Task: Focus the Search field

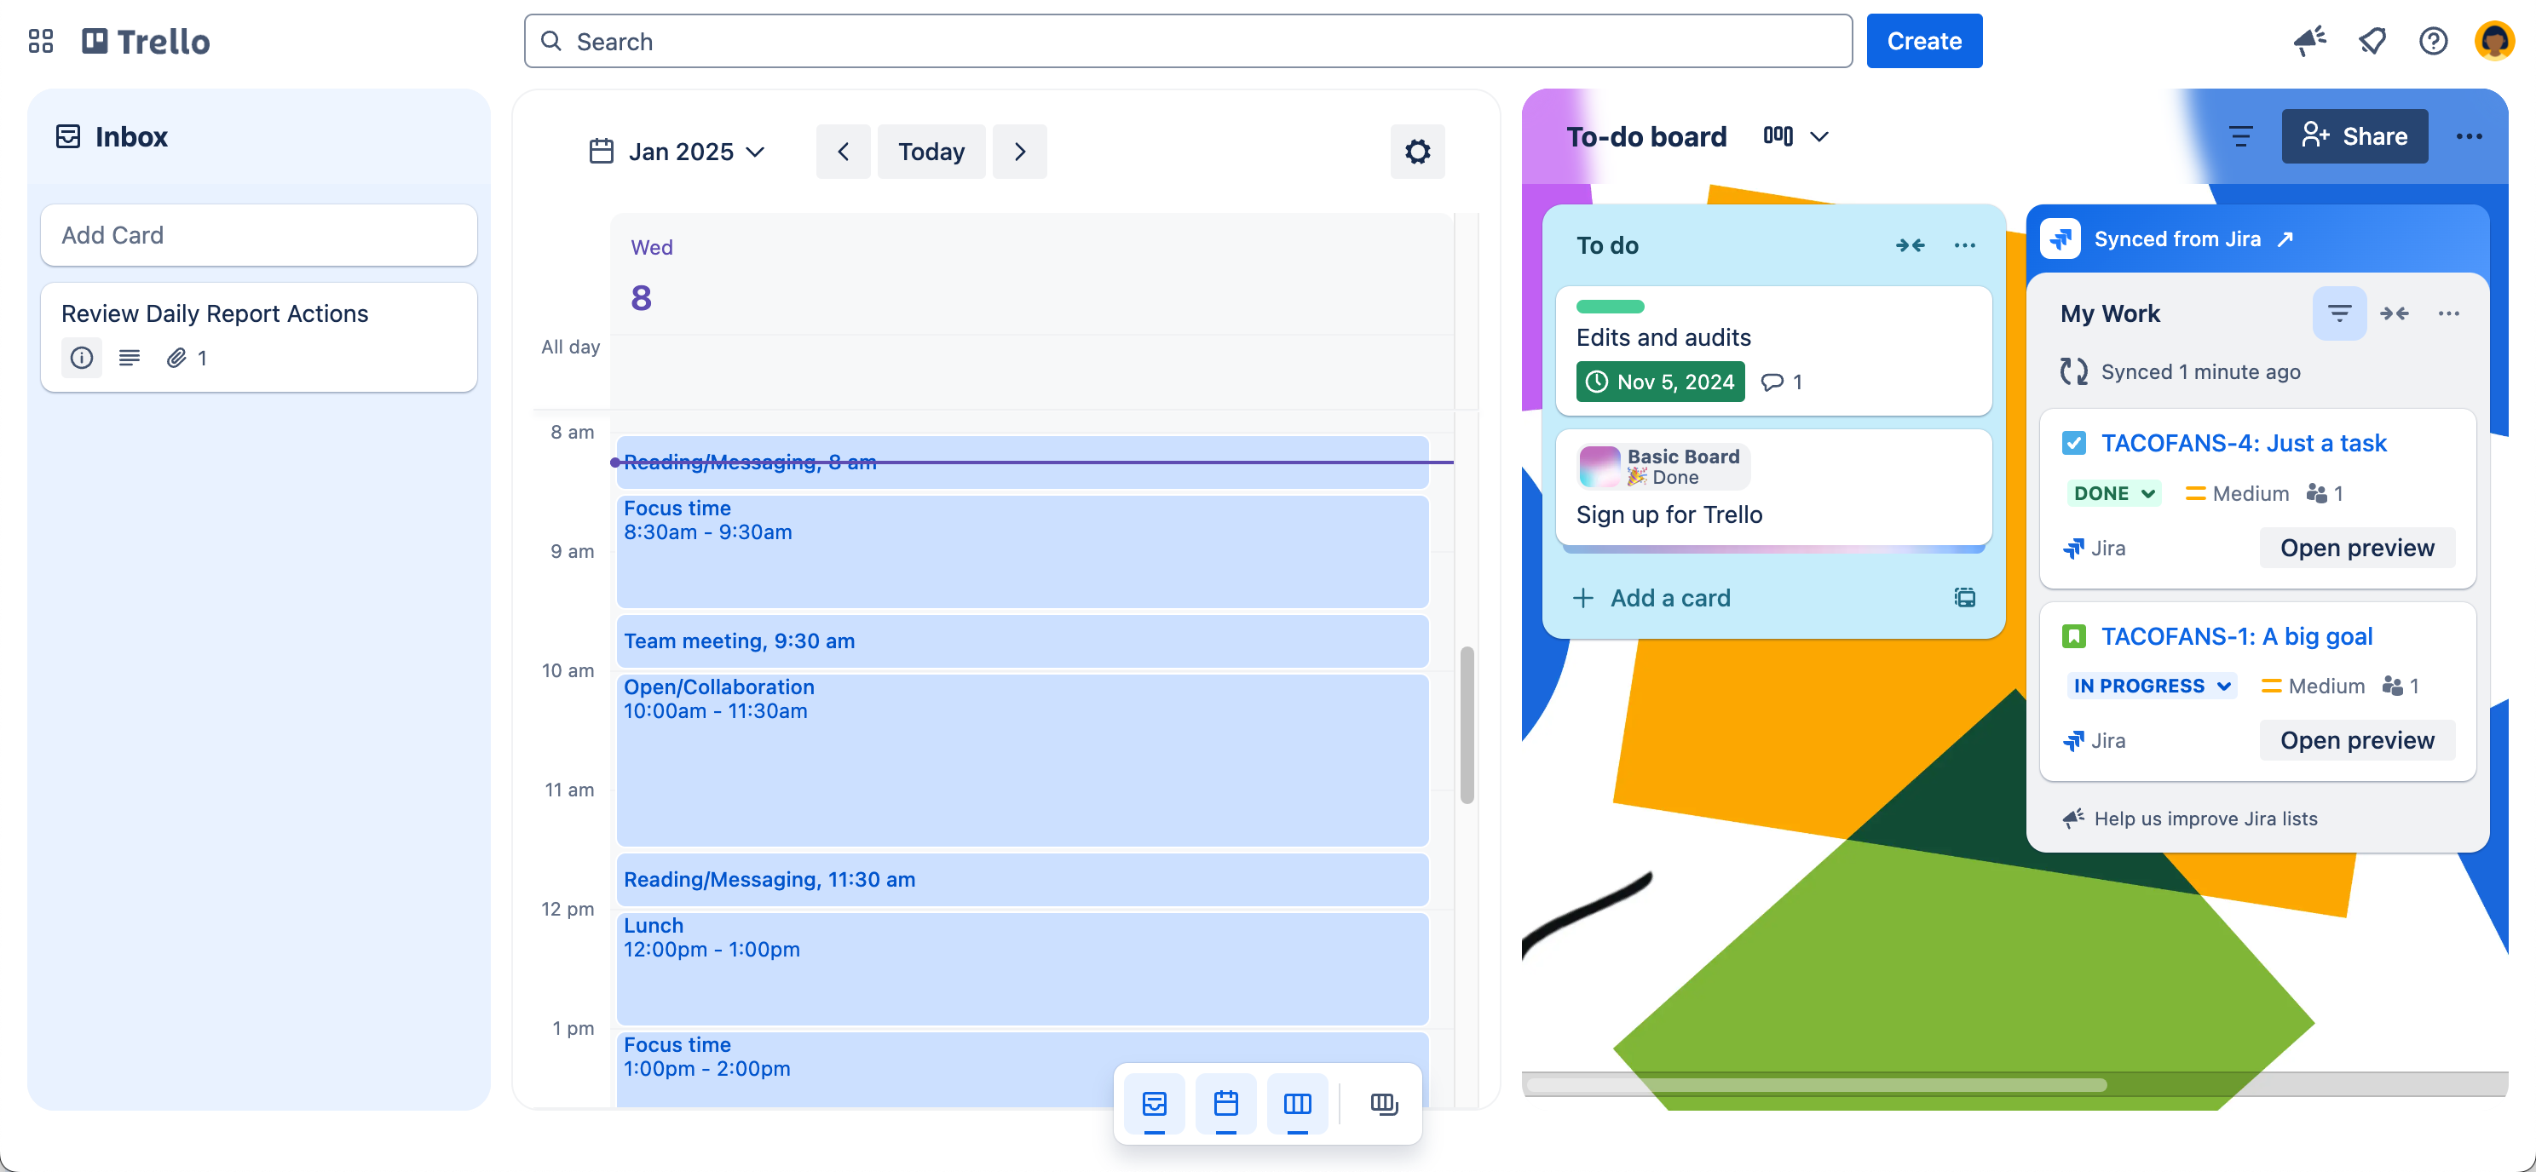Action: coord(1188,42)
